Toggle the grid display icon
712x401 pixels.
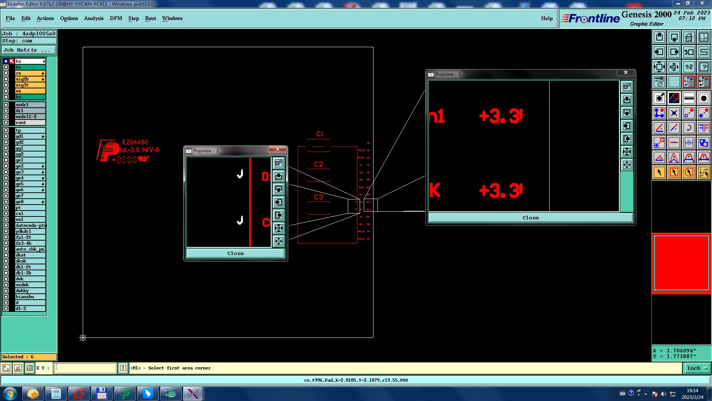(674, 82)
